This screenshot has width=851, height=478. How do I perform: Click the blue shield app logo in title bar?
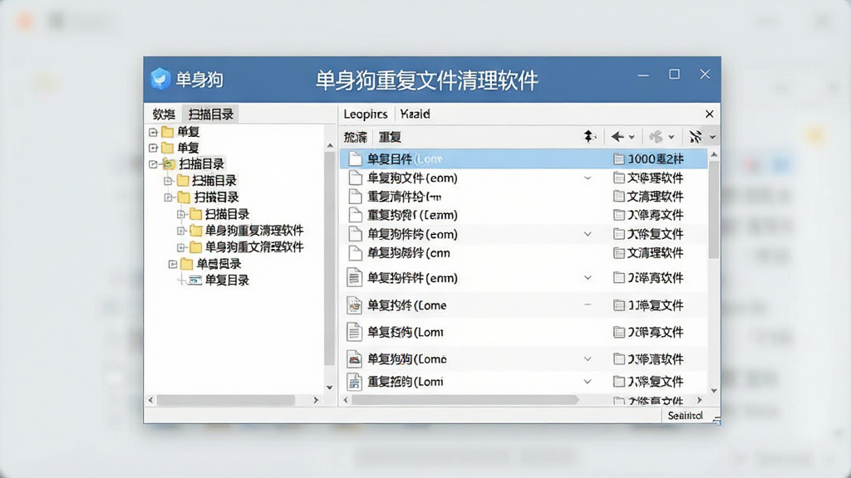[x=160, y=79]
